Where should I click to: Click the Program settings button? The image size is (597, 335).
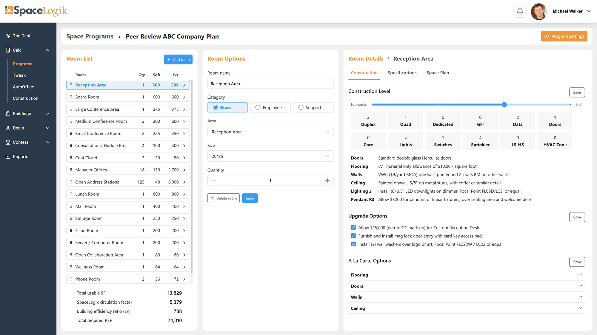pos(564,36)
